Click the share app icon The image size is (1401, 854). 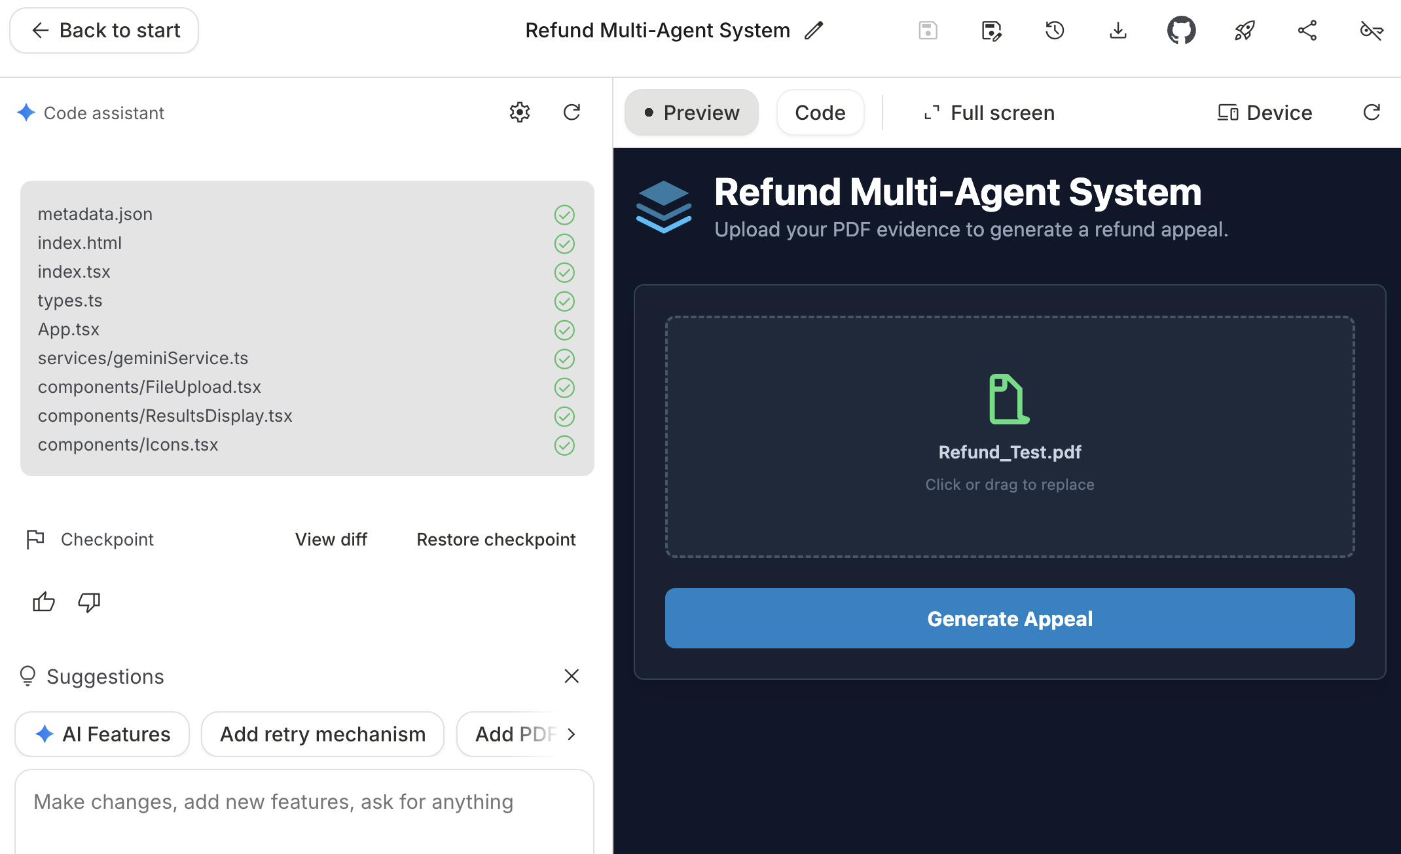(x=1307, y=31)
